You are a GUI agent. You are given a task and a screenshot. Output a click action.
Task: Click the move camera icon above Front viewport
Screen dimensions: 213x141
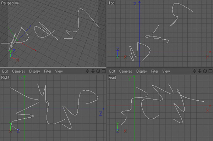pyautogui.click(x=195, y=71)
